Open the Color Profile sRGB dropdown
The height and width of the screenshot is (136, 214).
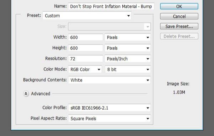pos(109,108)
